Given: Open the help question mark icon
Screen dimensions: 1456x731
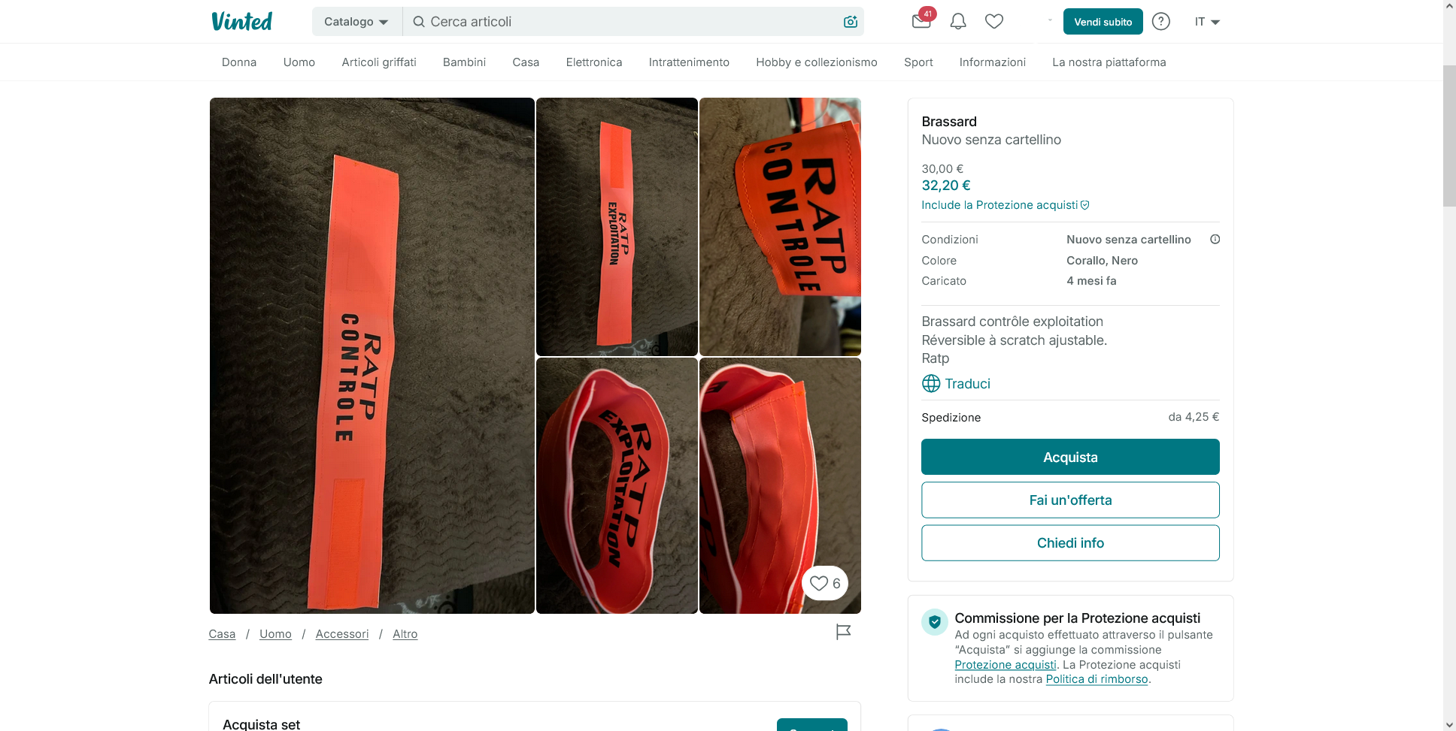Looking at the screenshot, I should click(x=1161, y=22).
